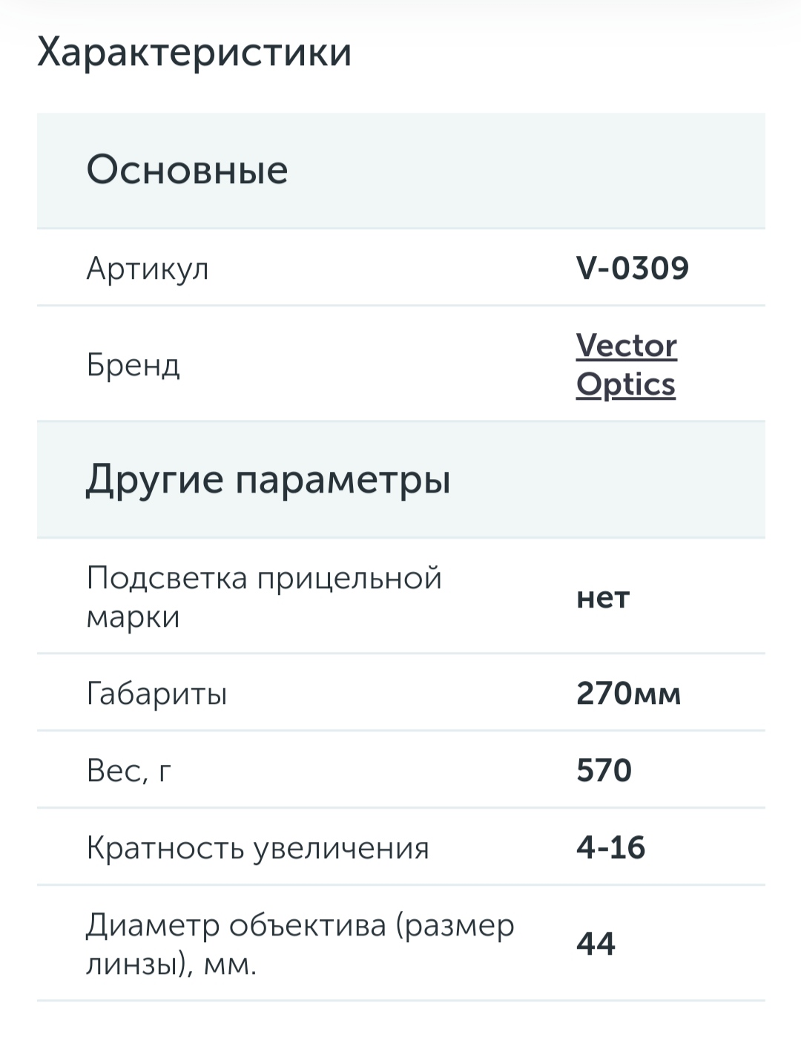Click the Вес, г row label

129,771
